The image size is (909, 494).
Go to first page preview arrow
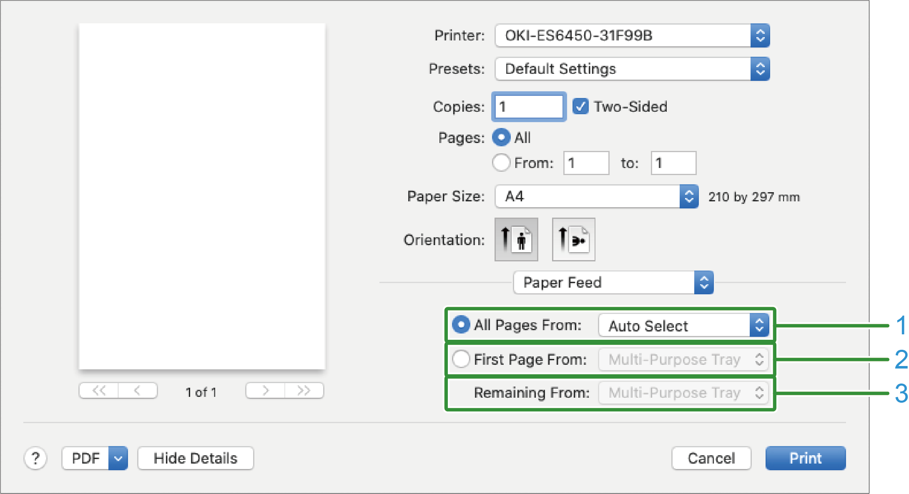click(99, 391)
